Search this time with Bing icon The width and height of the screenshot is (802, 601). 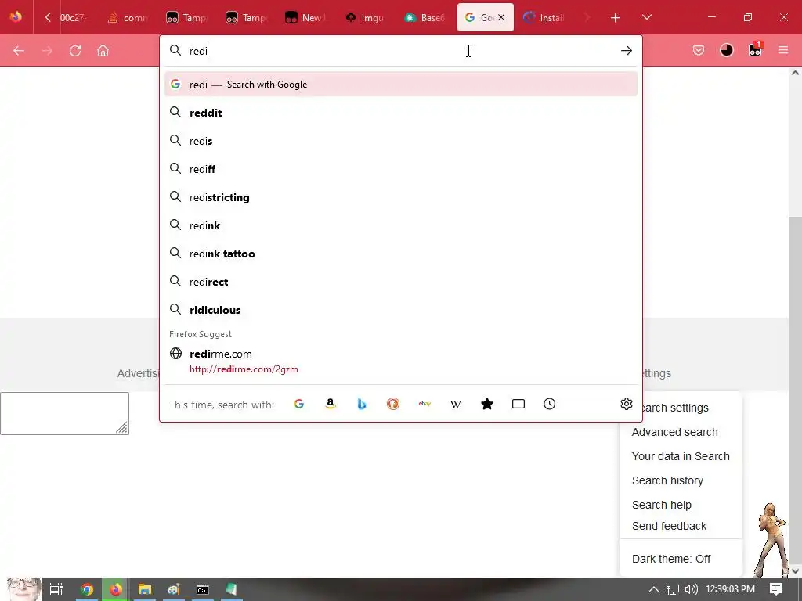362,405
